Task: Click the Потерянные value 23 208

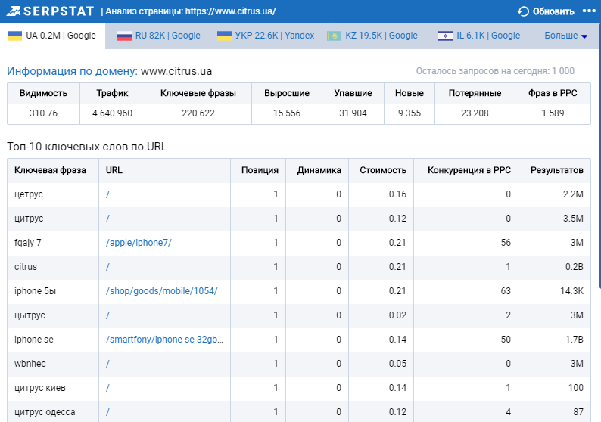Action: [x=475, y=113]
